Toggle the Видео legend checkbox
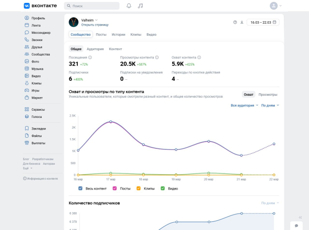 click(162, 188)
